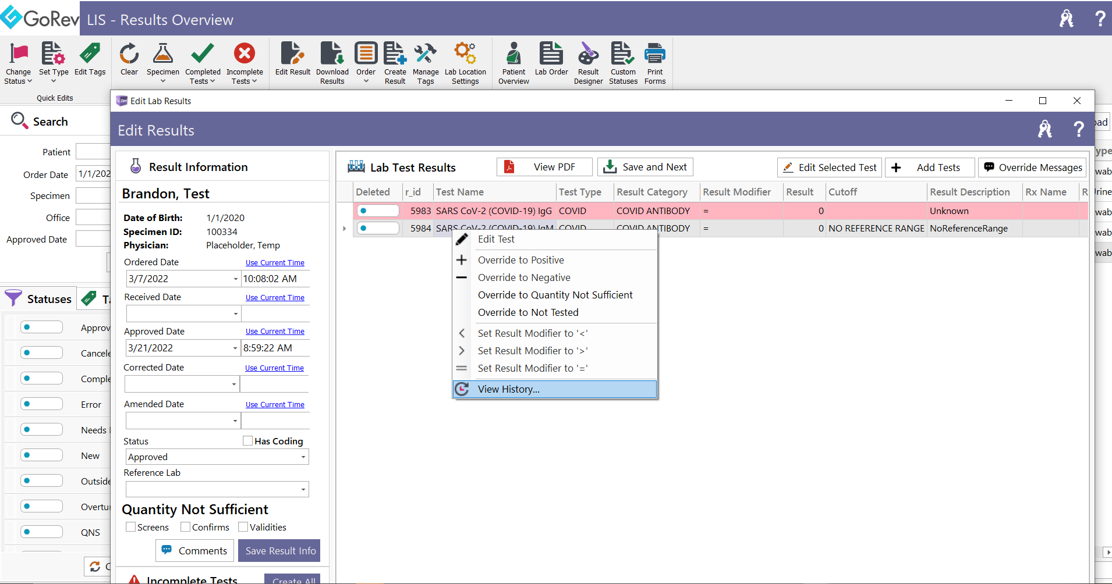Open the Edit Result toolbar icon
The image size is (1112, 584).
coord(292,54)
